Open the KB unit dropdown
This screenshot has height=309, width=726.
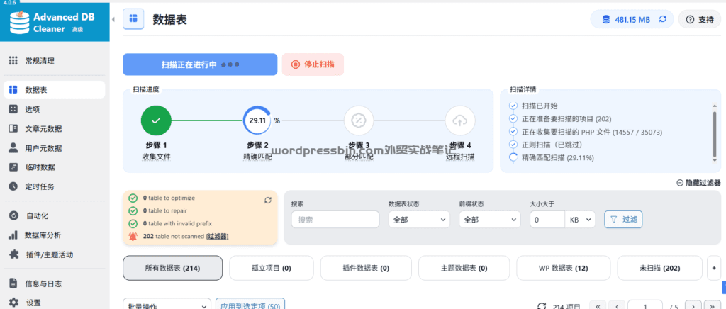(x=580, y=220)
